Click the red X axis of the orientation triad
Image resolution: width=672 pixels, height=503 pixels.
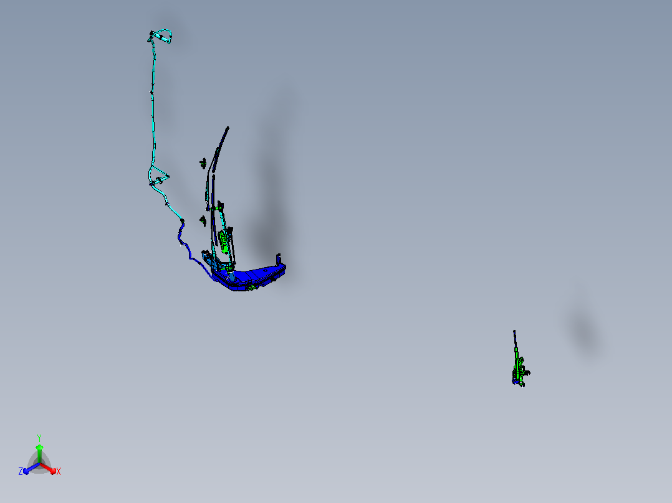49,468
